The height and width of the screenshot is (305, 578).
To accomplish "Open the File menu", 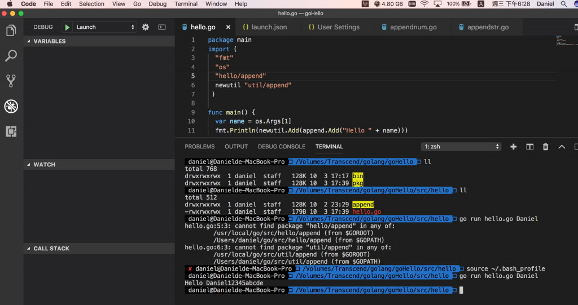I will [49, 4].
